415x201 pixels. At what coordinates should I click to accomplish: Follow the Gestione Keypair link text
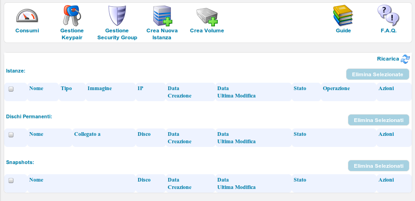72,34
